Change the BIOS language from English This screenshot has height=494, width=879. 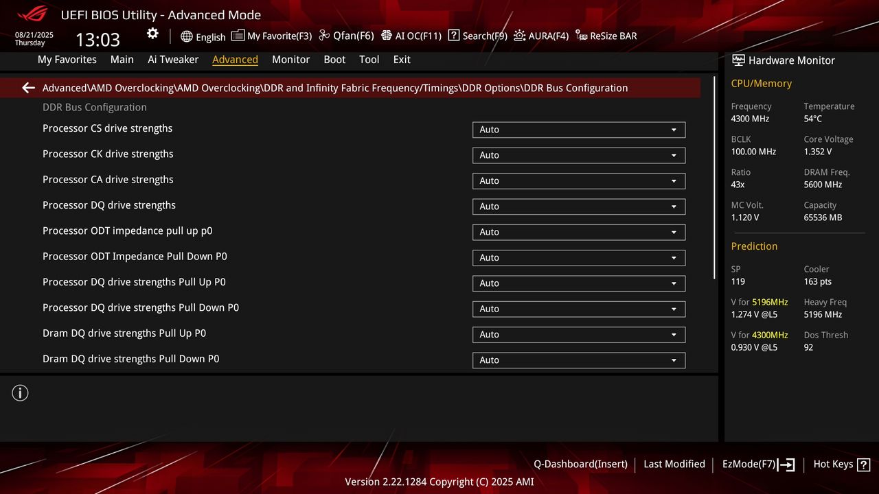click(x=203, y=37)
